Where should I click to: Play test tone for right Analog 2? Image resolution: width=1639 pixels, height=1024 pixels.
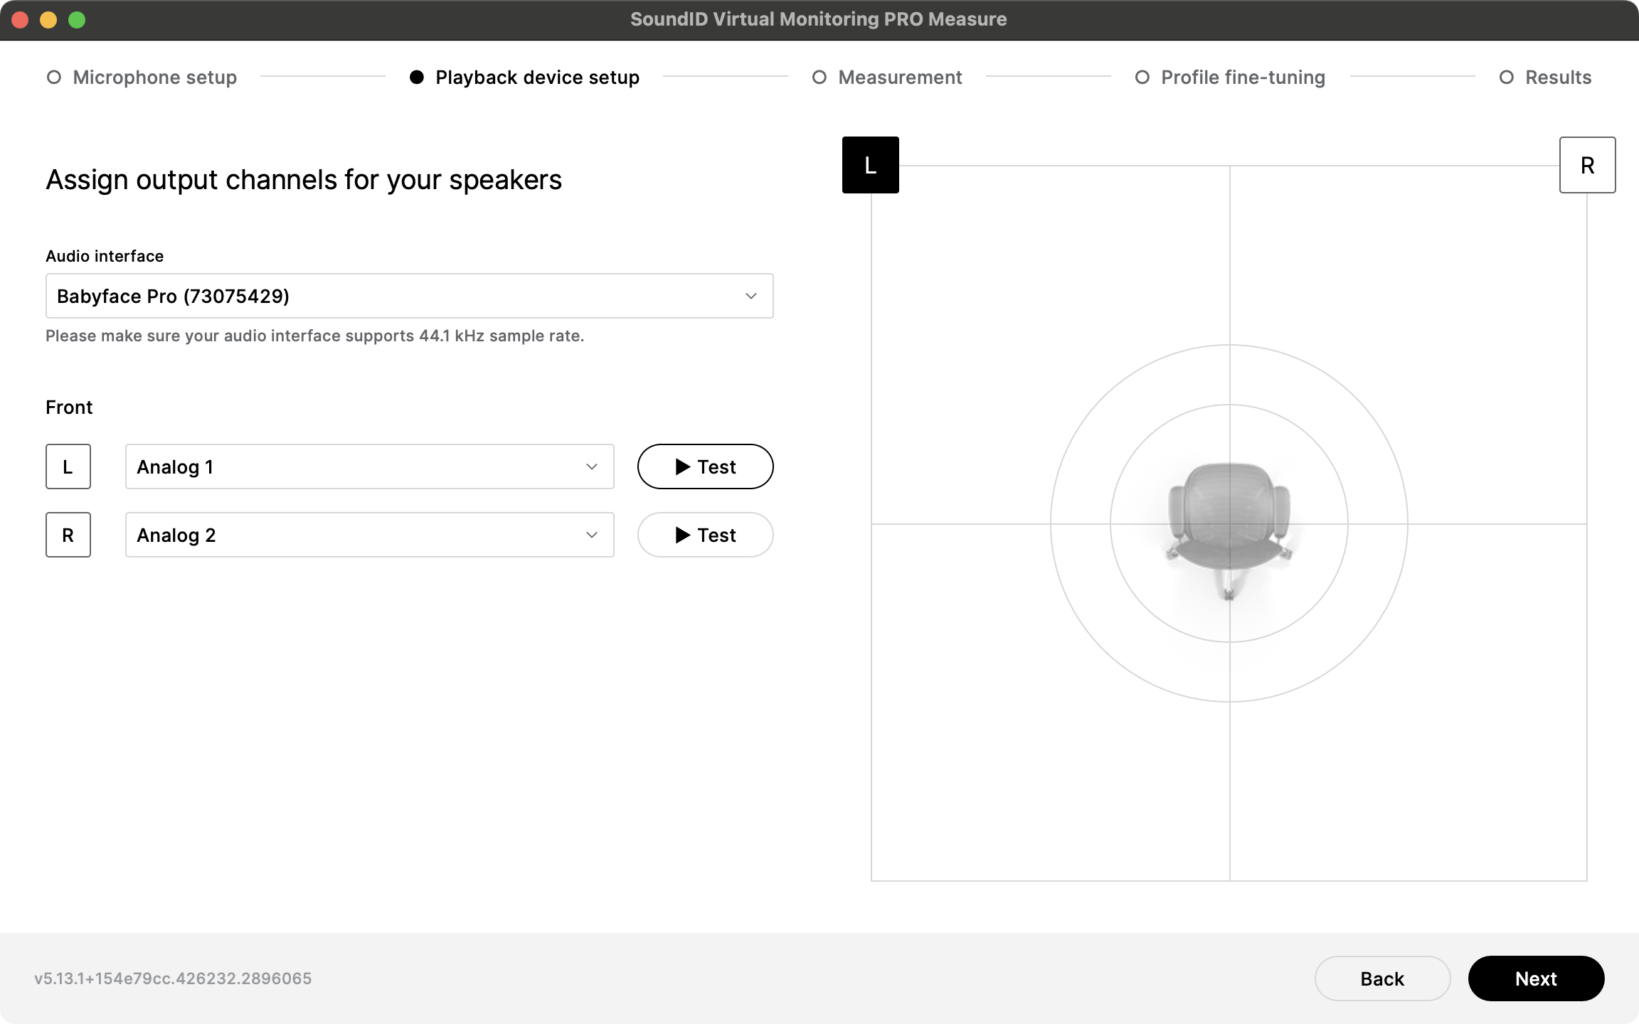705,535
